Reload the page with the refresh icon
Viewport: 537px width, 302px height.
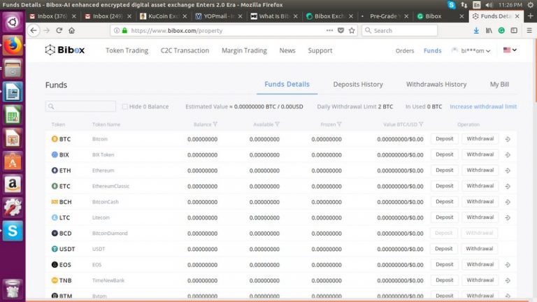pyautogui.click(x=59, y=31)
